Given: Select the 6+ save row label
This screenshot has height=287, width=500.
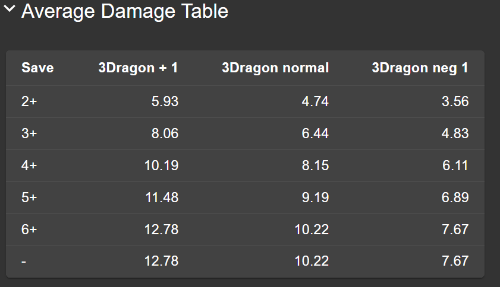Looking at the screenshot, I should point(29,229).
